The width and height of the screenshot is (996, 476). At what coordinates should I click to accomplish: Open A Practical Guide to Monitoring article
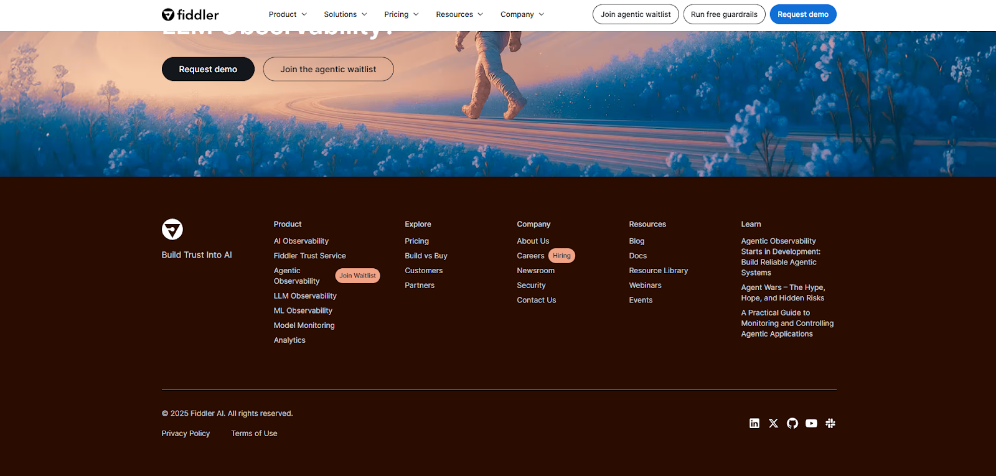[x=787, y=324]
